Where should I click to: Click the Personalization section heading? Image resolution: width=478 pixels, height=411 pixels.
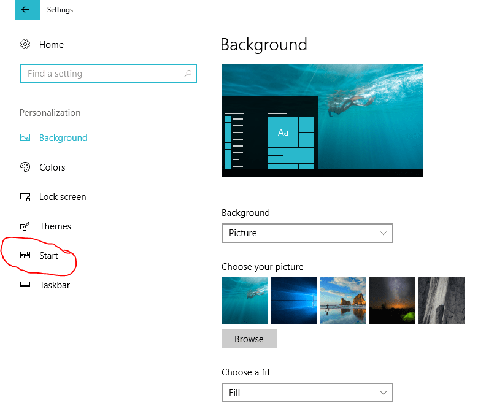tap(50, 113)
